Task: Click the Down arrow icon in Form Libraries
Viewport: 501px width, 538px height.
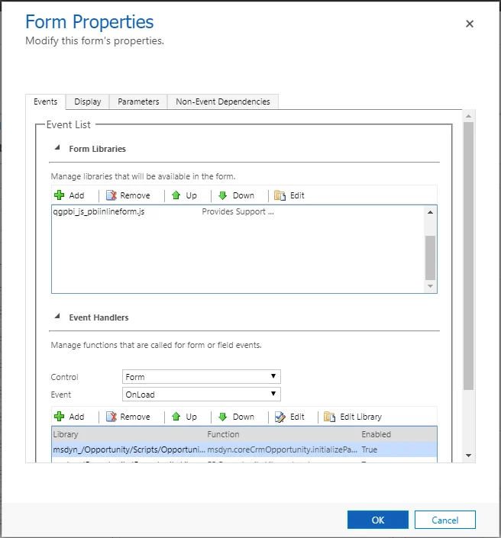Action: click(223, 195)
